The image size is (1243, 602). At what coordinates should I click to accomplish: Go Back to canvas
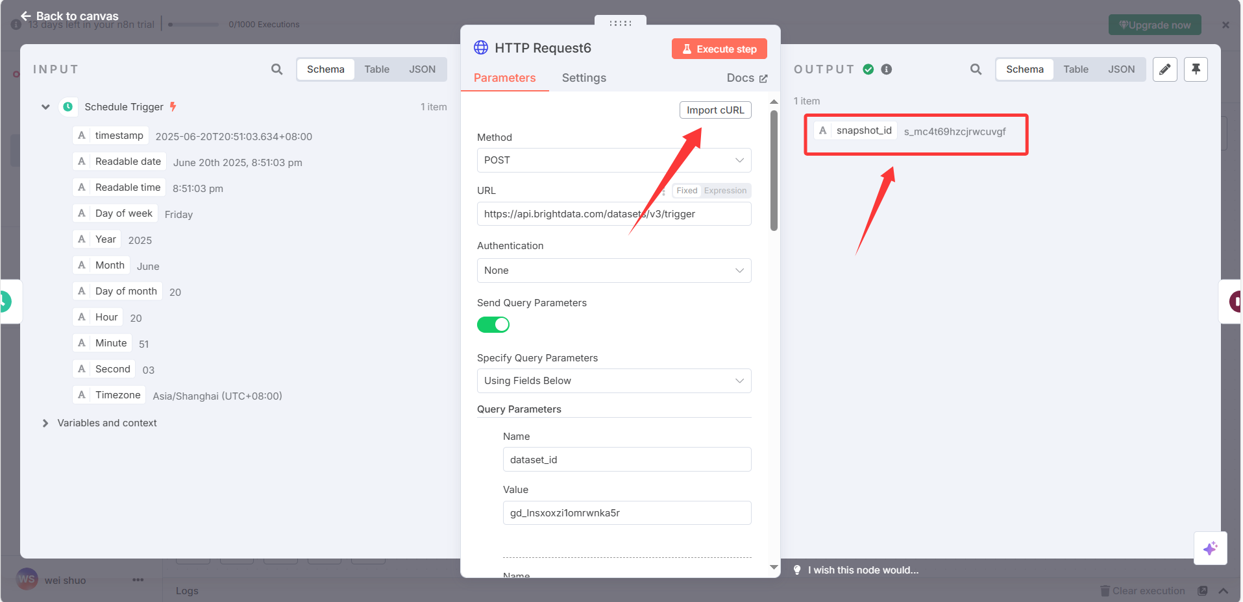pyautogui.click(x=69, y=16)
